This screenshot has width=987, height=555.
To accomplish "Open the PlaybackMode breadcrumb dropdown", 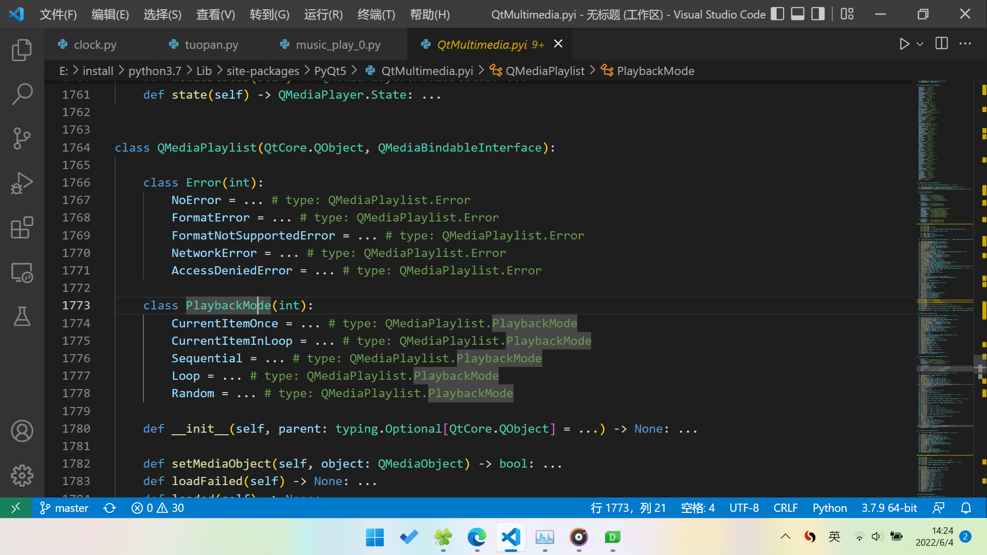I will (x=655, y=71).
